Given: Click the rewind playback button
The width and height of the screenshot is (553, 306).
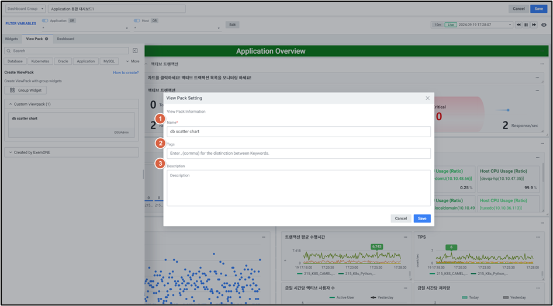Looking at the screenshot, I should tap(518, 25).
